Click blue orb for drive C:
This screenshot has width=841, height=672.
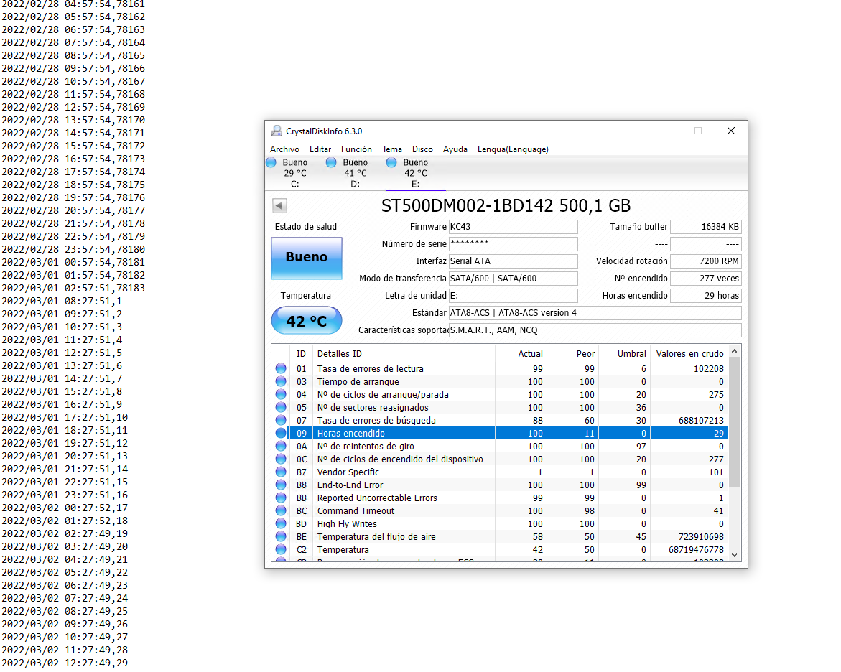[271, 163]
